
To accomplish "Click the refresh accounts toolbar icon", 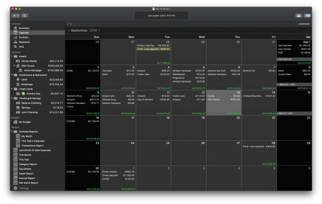I will pyautogui.click(x=25, y=16).
